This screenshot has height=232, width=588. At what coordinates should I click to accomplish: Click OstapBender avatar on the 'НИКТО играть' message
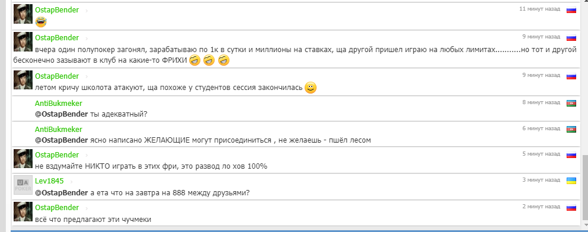point(23,159)
